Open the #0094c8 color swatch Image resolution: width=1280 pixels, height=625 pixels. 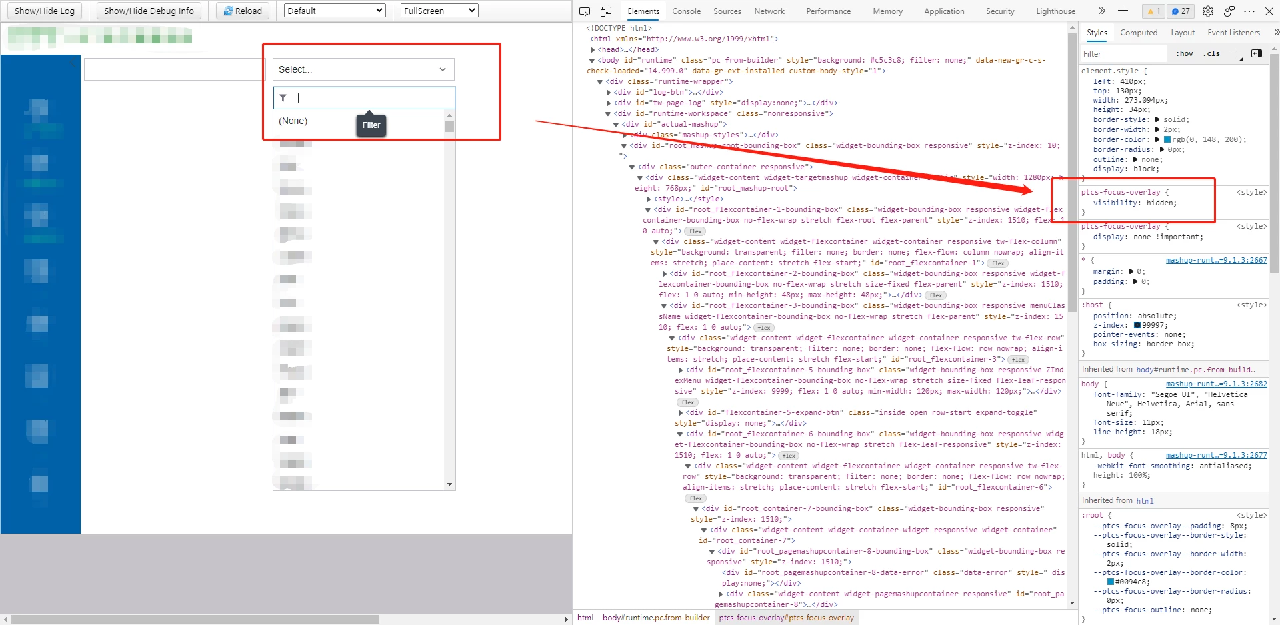(1111, 582)
